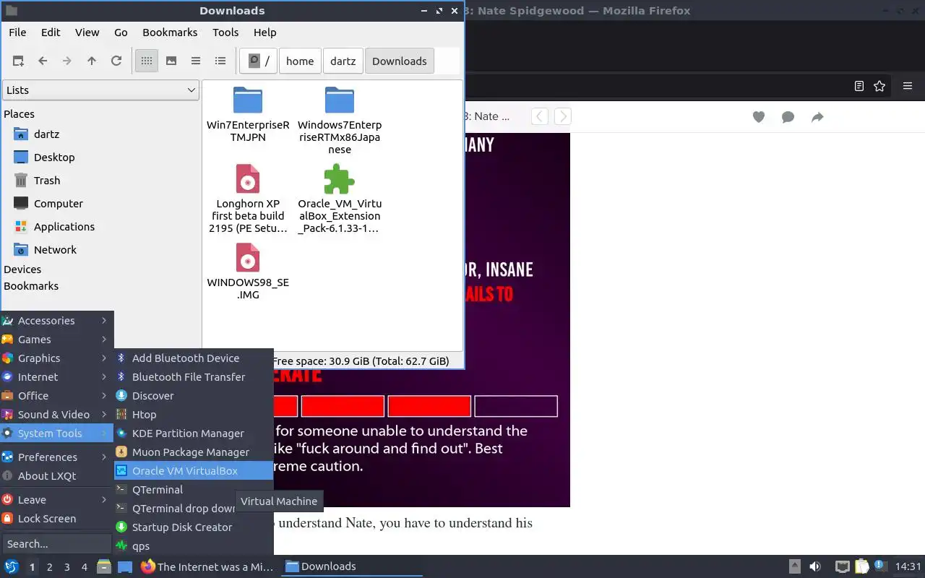The image size is (925, 578).
Task: Open comments via speech bubble icon
Action: point(788,117)
